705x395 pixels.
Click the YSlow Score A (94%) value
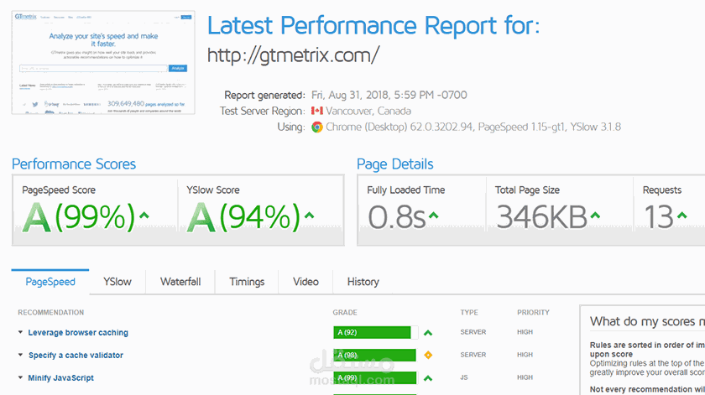pyautogui.click(x=243, y=217)
